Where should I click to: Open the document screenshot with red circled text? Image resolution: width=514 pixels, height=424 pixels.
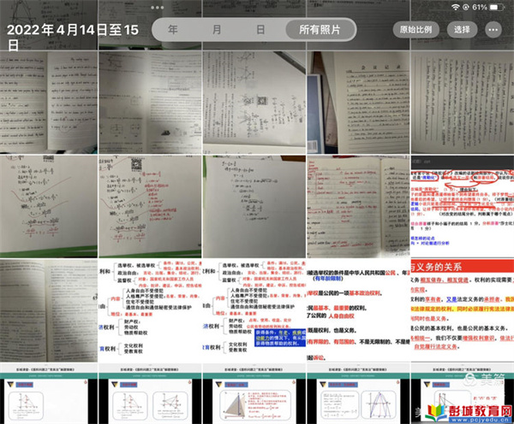pyautogui.click(x=463, y=206)
